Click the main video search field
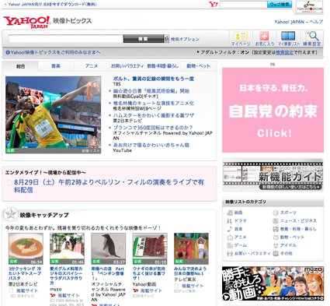The image size is (330, 306). click(x=66, y=39)
